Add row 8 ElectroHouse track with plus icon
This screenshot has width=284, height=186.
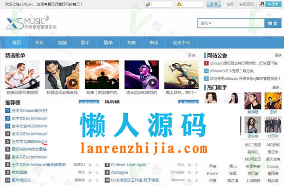pos(97,165)
